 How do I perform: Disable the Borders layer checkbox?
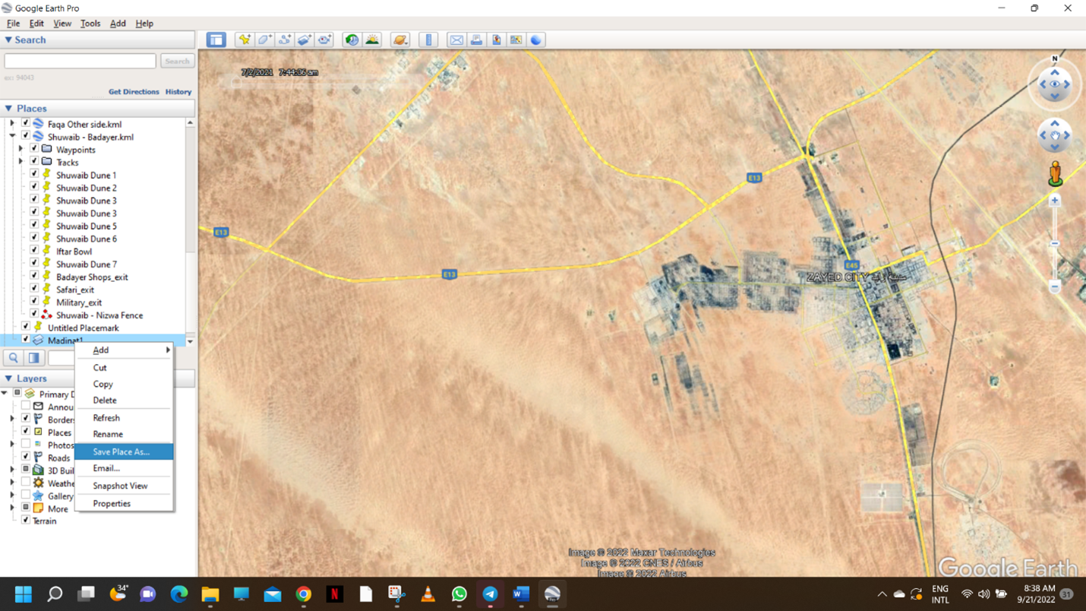click(x=26, y=419)
